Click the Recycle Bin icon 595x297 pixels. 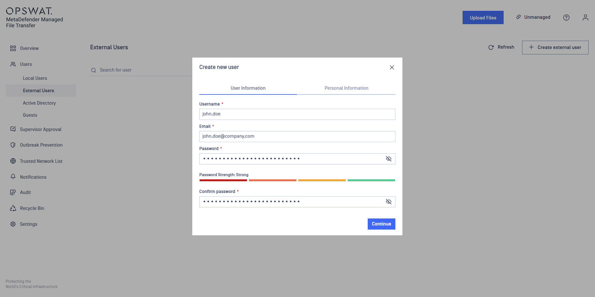[13, 208]
